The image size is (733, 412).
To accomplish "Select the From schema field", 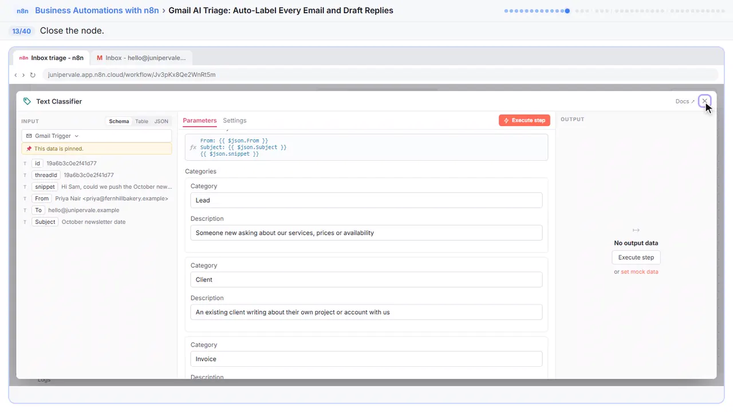I will [42, 199].
